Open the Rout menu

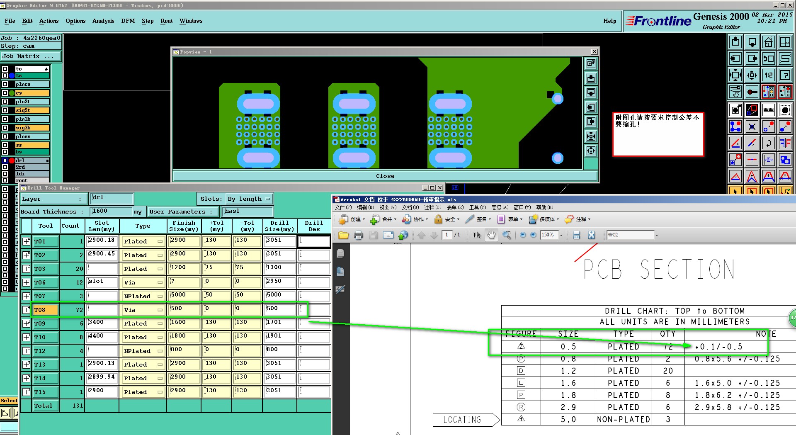click(167, 21)
